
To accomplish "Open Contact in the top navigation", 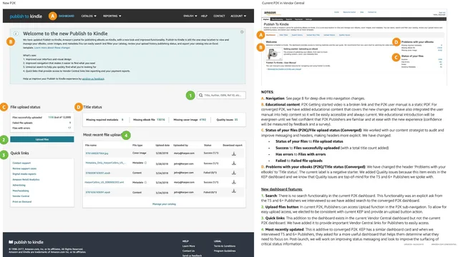I will [219, 16].
